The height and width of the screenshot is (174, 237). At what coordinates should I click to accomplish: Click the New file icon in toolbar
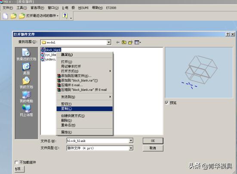(x=5, y=16)
